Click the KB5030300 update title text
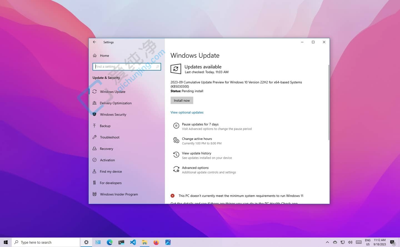400x247 pixels. [236, 84]
